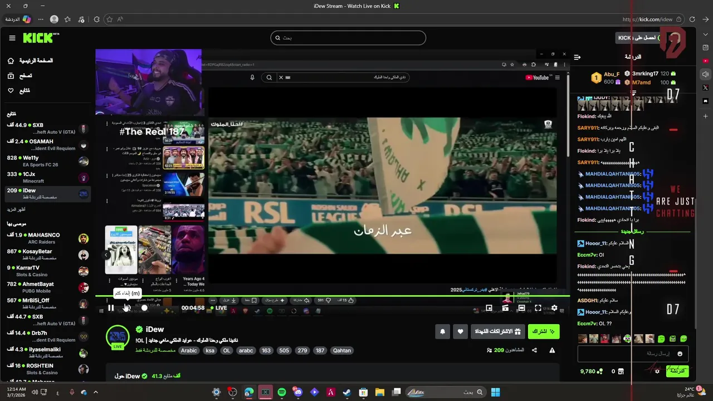Open browser favorites icon
Image resolution: width=713 pixels, height=401 pixels.
coord(67,19)
